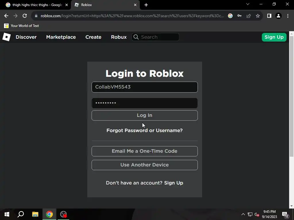This screenshot has height=220, width=294.
Task: Click the Roblox logo icon
Action: (x=6, y=37)
